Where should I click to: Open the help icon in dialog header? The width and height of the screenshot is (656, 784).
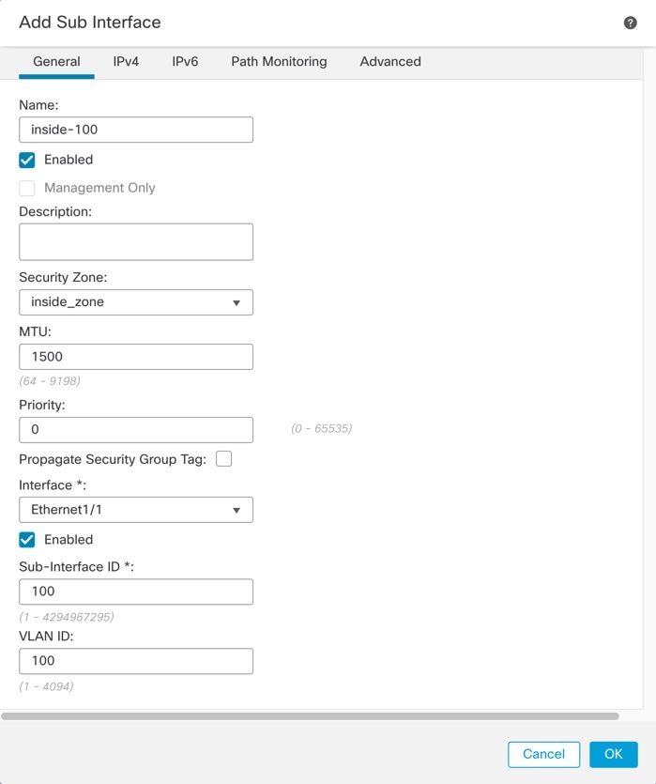(629, 23)
